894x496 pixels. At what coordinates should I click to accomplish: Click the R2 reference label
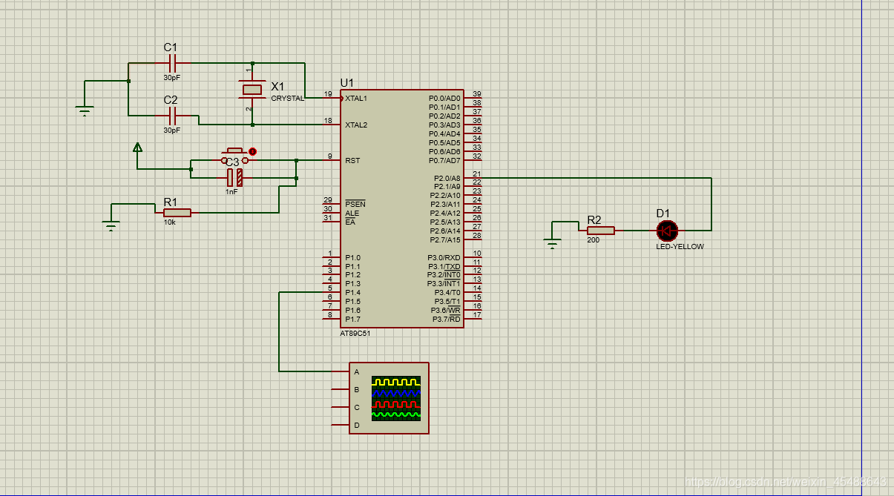(x=594, y=219)
